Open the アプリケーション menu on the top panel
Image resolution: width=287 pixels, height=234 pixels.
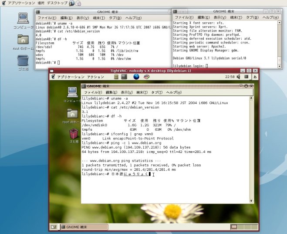click(x=21, y=3)
